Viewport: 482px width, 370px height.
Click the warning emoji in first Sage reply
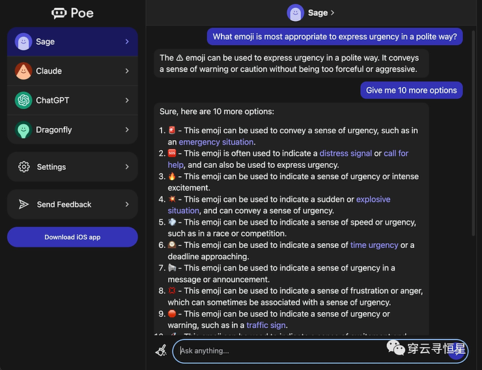point(180,58)
